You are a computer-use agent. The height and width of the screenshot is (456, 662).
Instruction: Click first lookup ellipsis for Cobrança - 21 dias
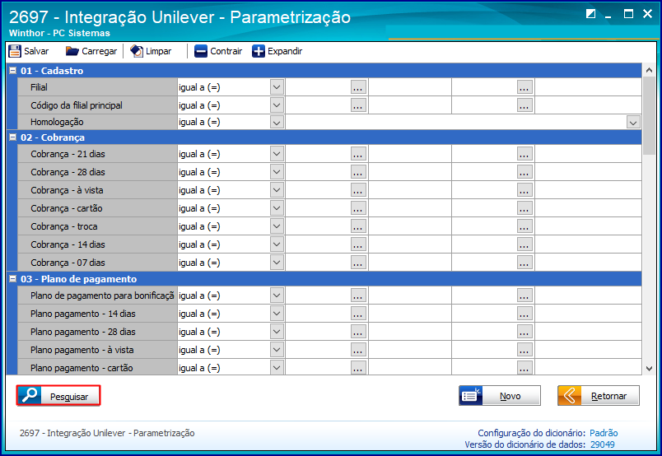358,154
